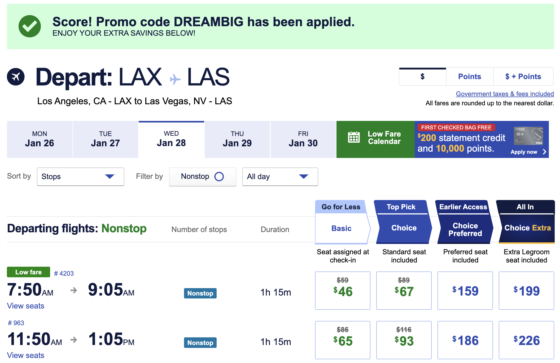View seats for flight 4203
560x363 pixels.
point(25,306)
